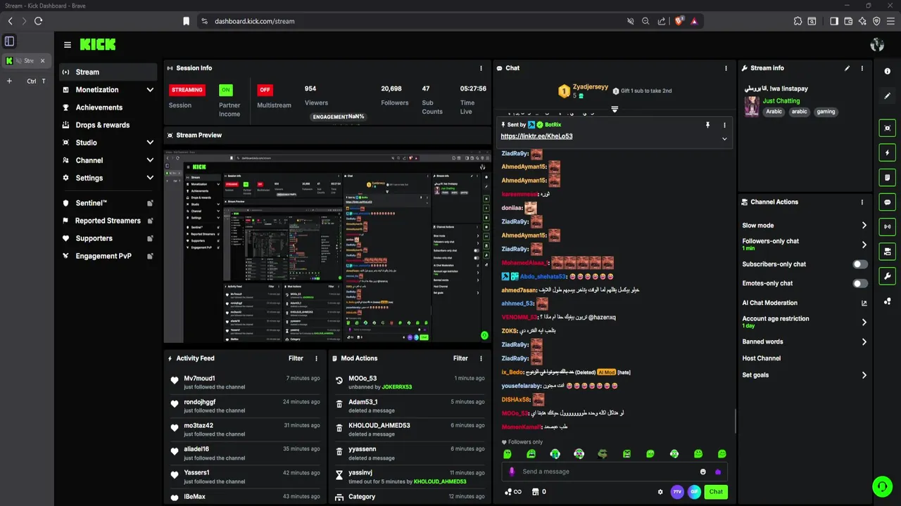Toggle the Partner Income ON badge
The image size is (901, 506).
(225, 90)
